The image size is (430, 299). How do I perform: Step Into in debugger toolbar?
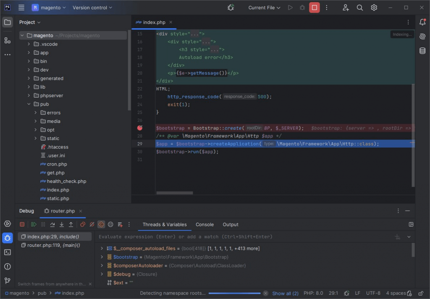click(61, 224)
